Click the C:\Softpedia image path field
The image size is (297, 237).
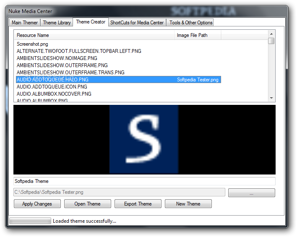point(119,192)
